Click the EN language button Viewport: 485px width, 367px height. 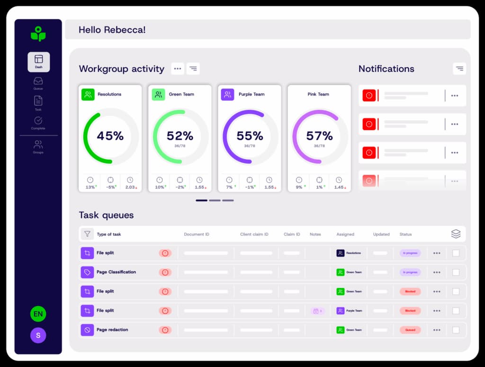coord(38,313)
